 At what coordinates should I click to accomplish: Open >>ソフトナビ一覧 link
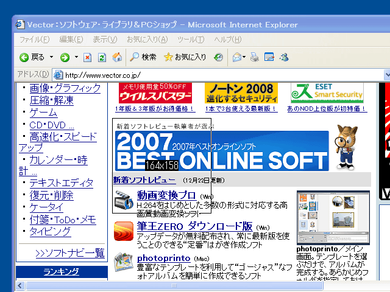(70, 253)
